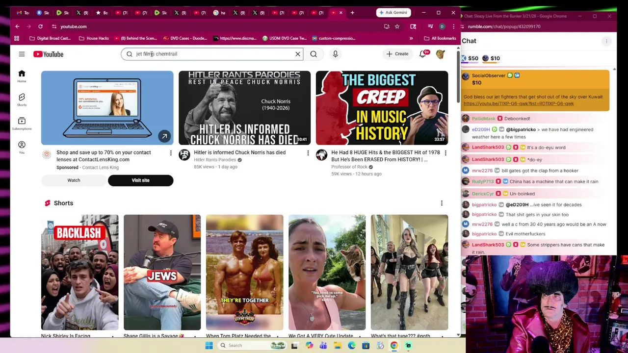The width and height of the screenshot is (628, 353).
Task: Open the woman holding cat Short
Action: 327,272
